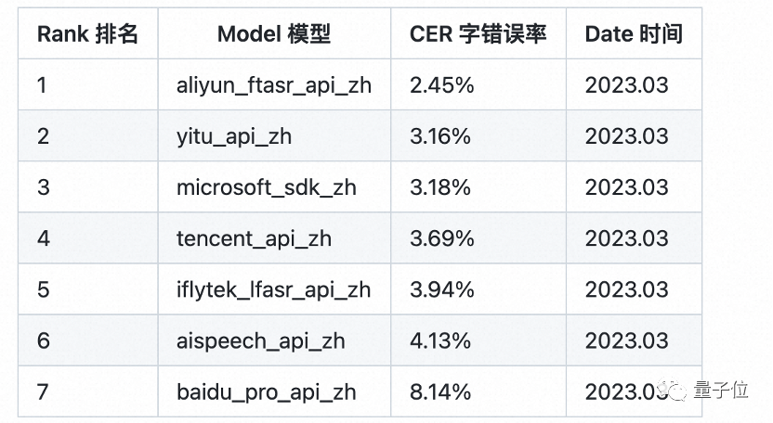The height and width of the screenshot is (423, 773).
Task: Click the 3.69% error rate cell
Action: [x=442, y=238]
